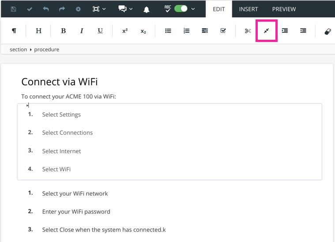Open the settings gear

78,9
